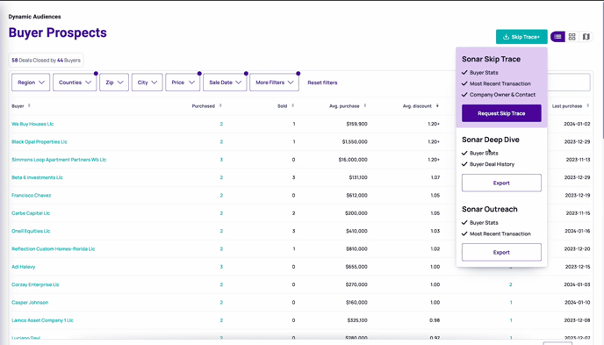Screen dimensions: 604x345
Task: Open Oneil Equities Llc buyer
Action: [x=31, y=231]
